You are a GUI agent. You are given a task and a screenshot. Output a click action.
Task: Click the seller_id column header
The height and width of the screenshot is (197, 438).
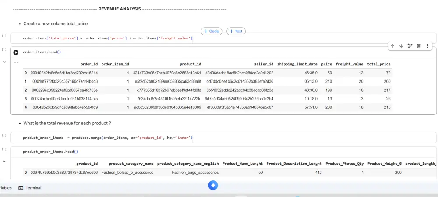click(x=264, y=64)
